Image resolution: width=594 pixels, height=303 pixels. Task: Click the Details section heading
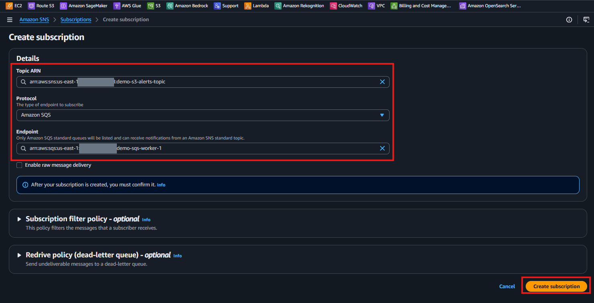coord(28,59)
